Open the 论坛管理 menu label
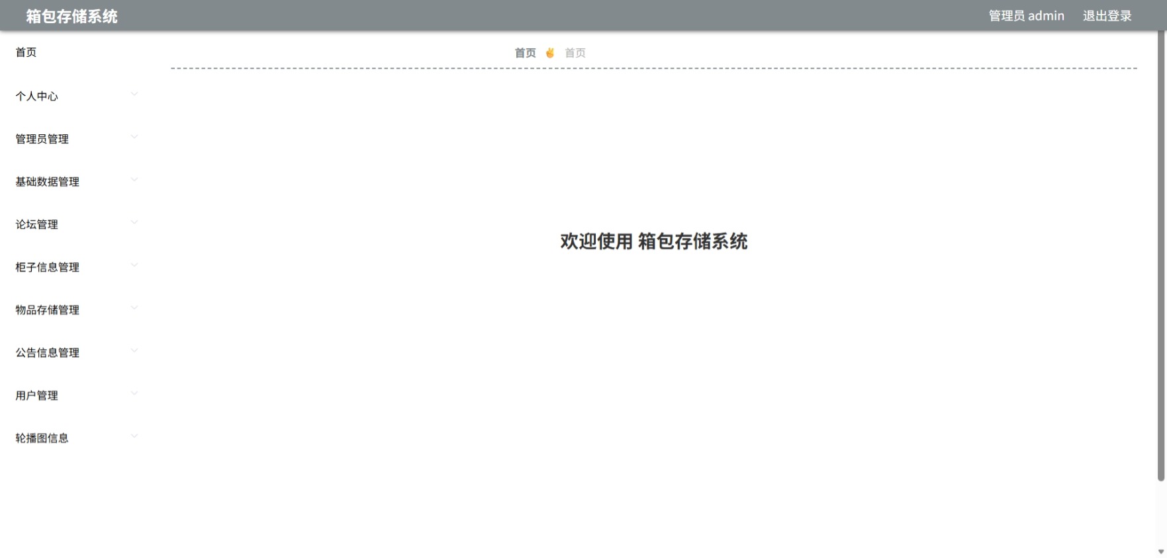 (37, 225)
